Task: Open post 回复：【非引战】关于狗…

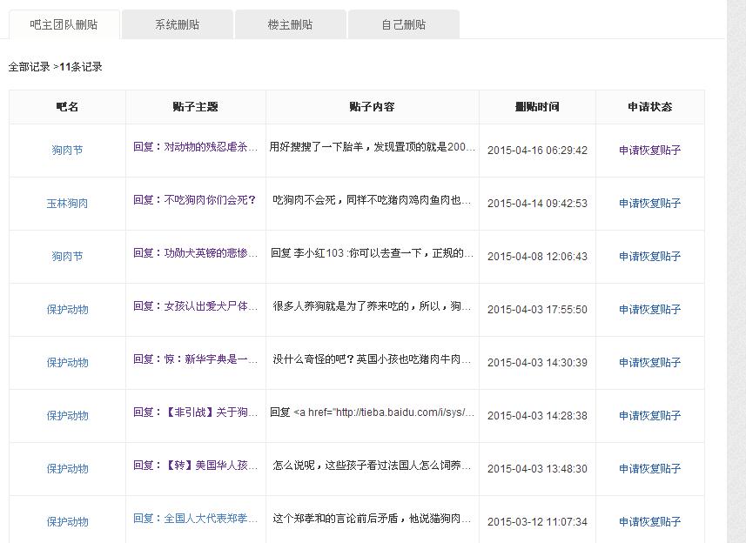Action: (x=195, y=412)
